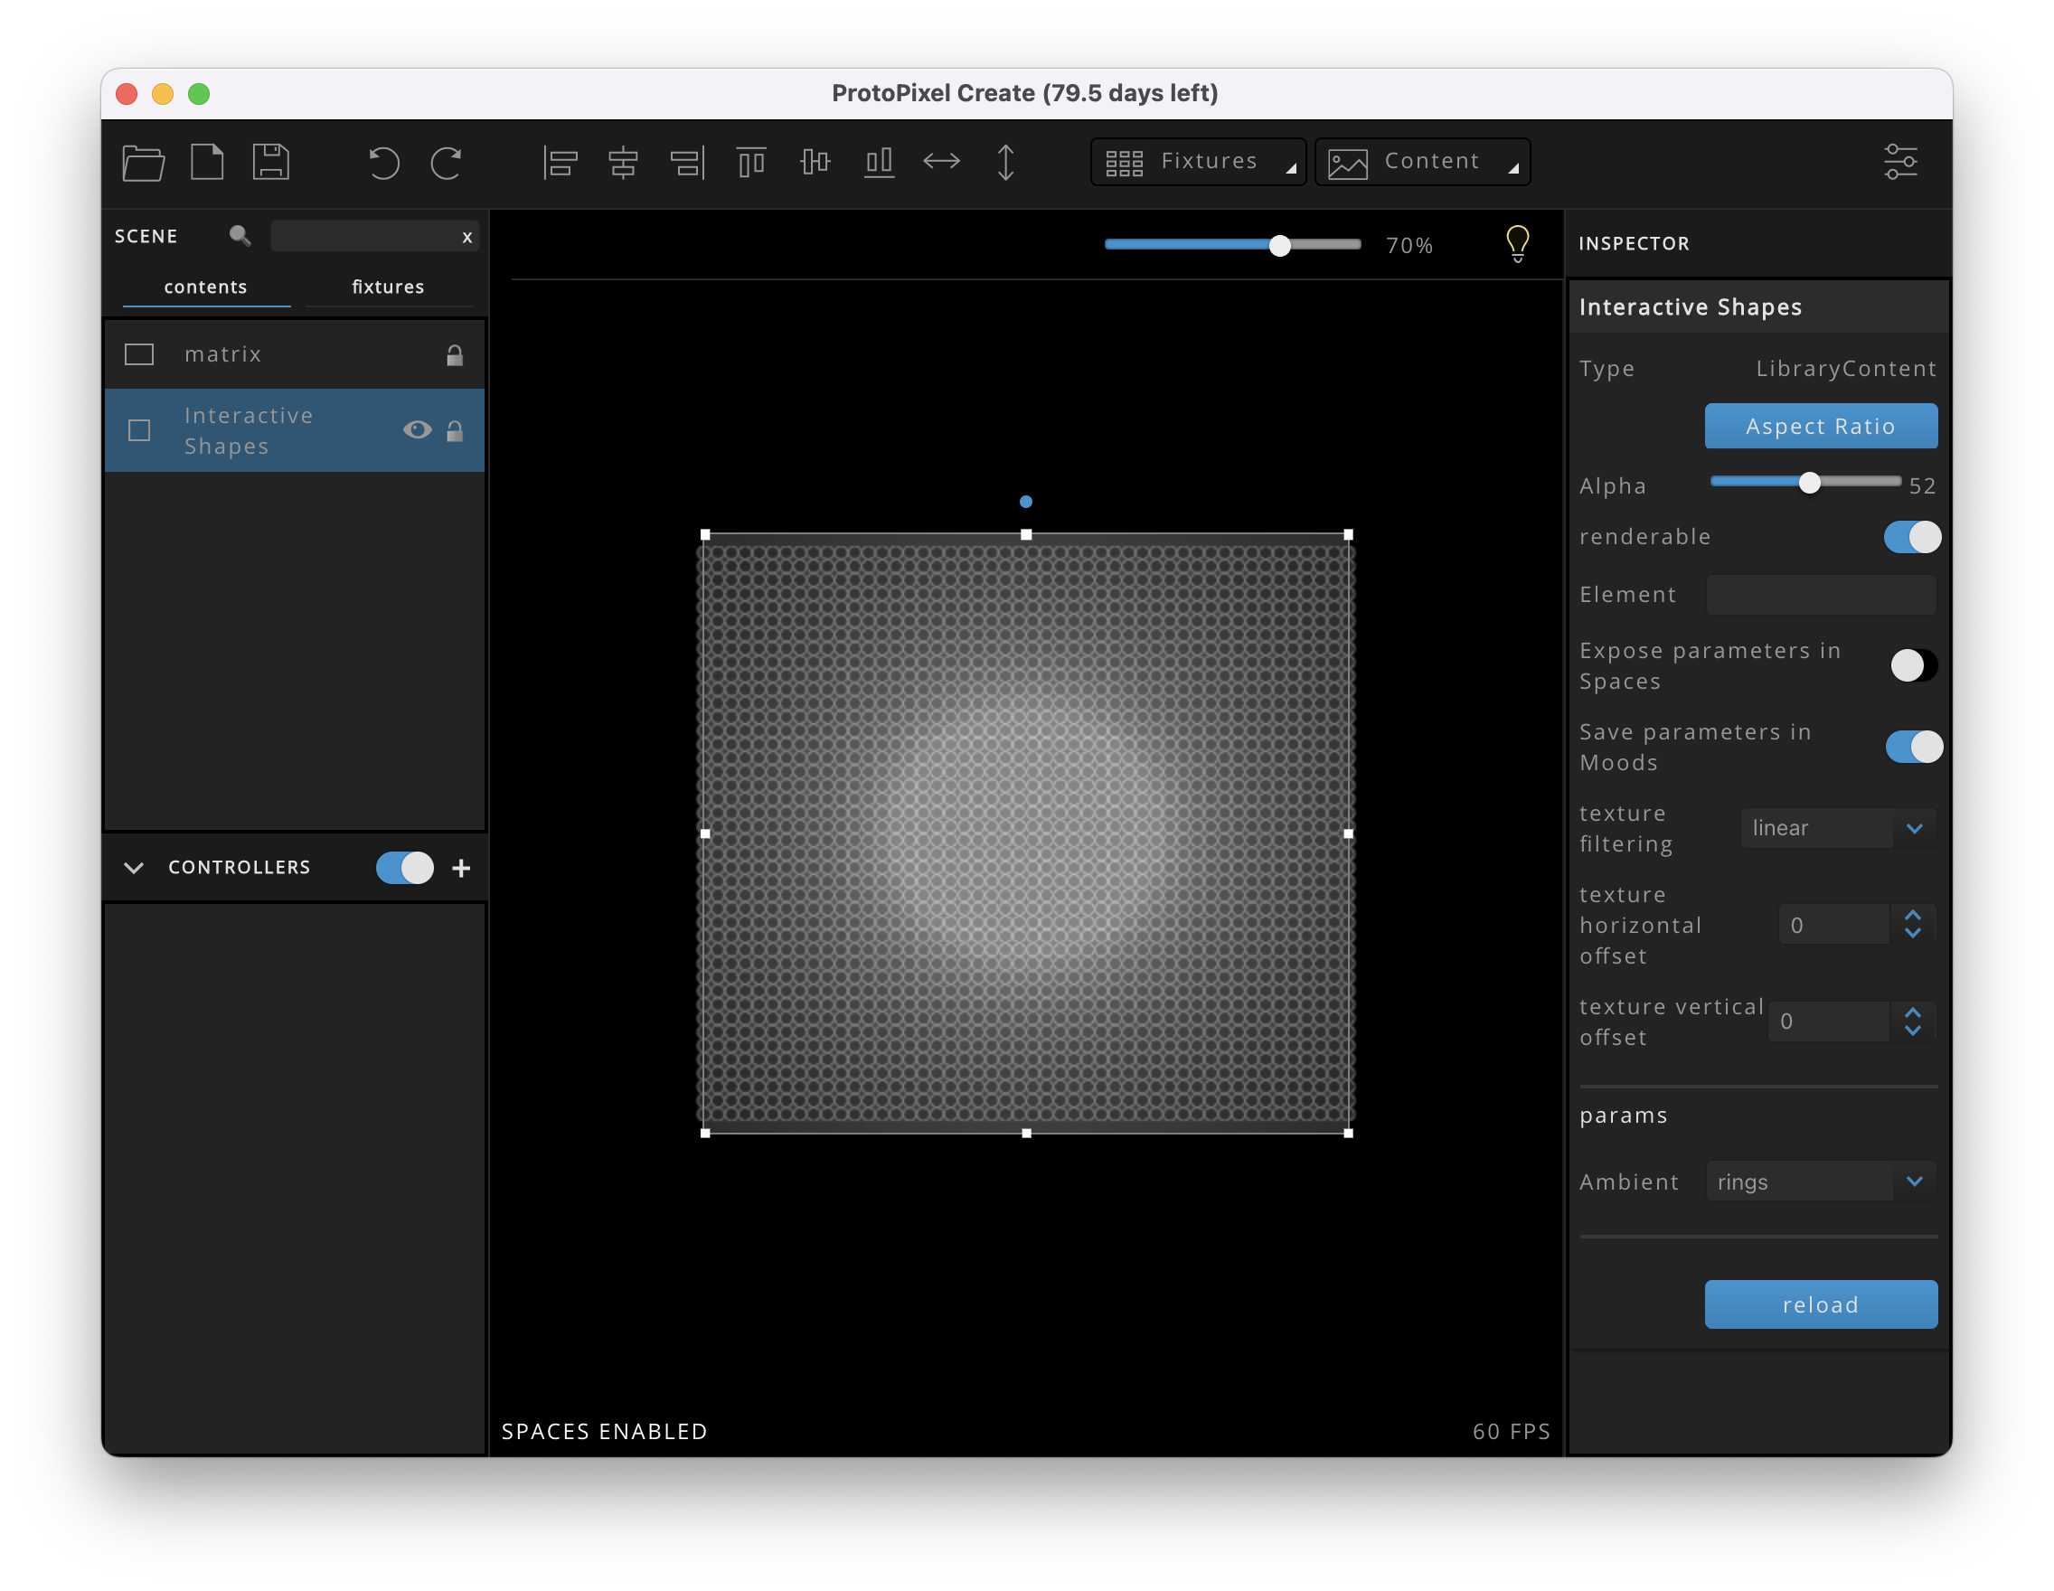Increase texture horizontal offset value
This screenshot has width=2054, height=1591.
[1913, 915]
